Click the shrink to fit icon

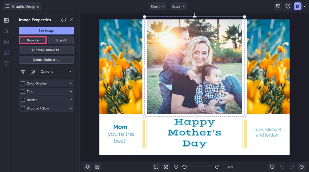166,167
